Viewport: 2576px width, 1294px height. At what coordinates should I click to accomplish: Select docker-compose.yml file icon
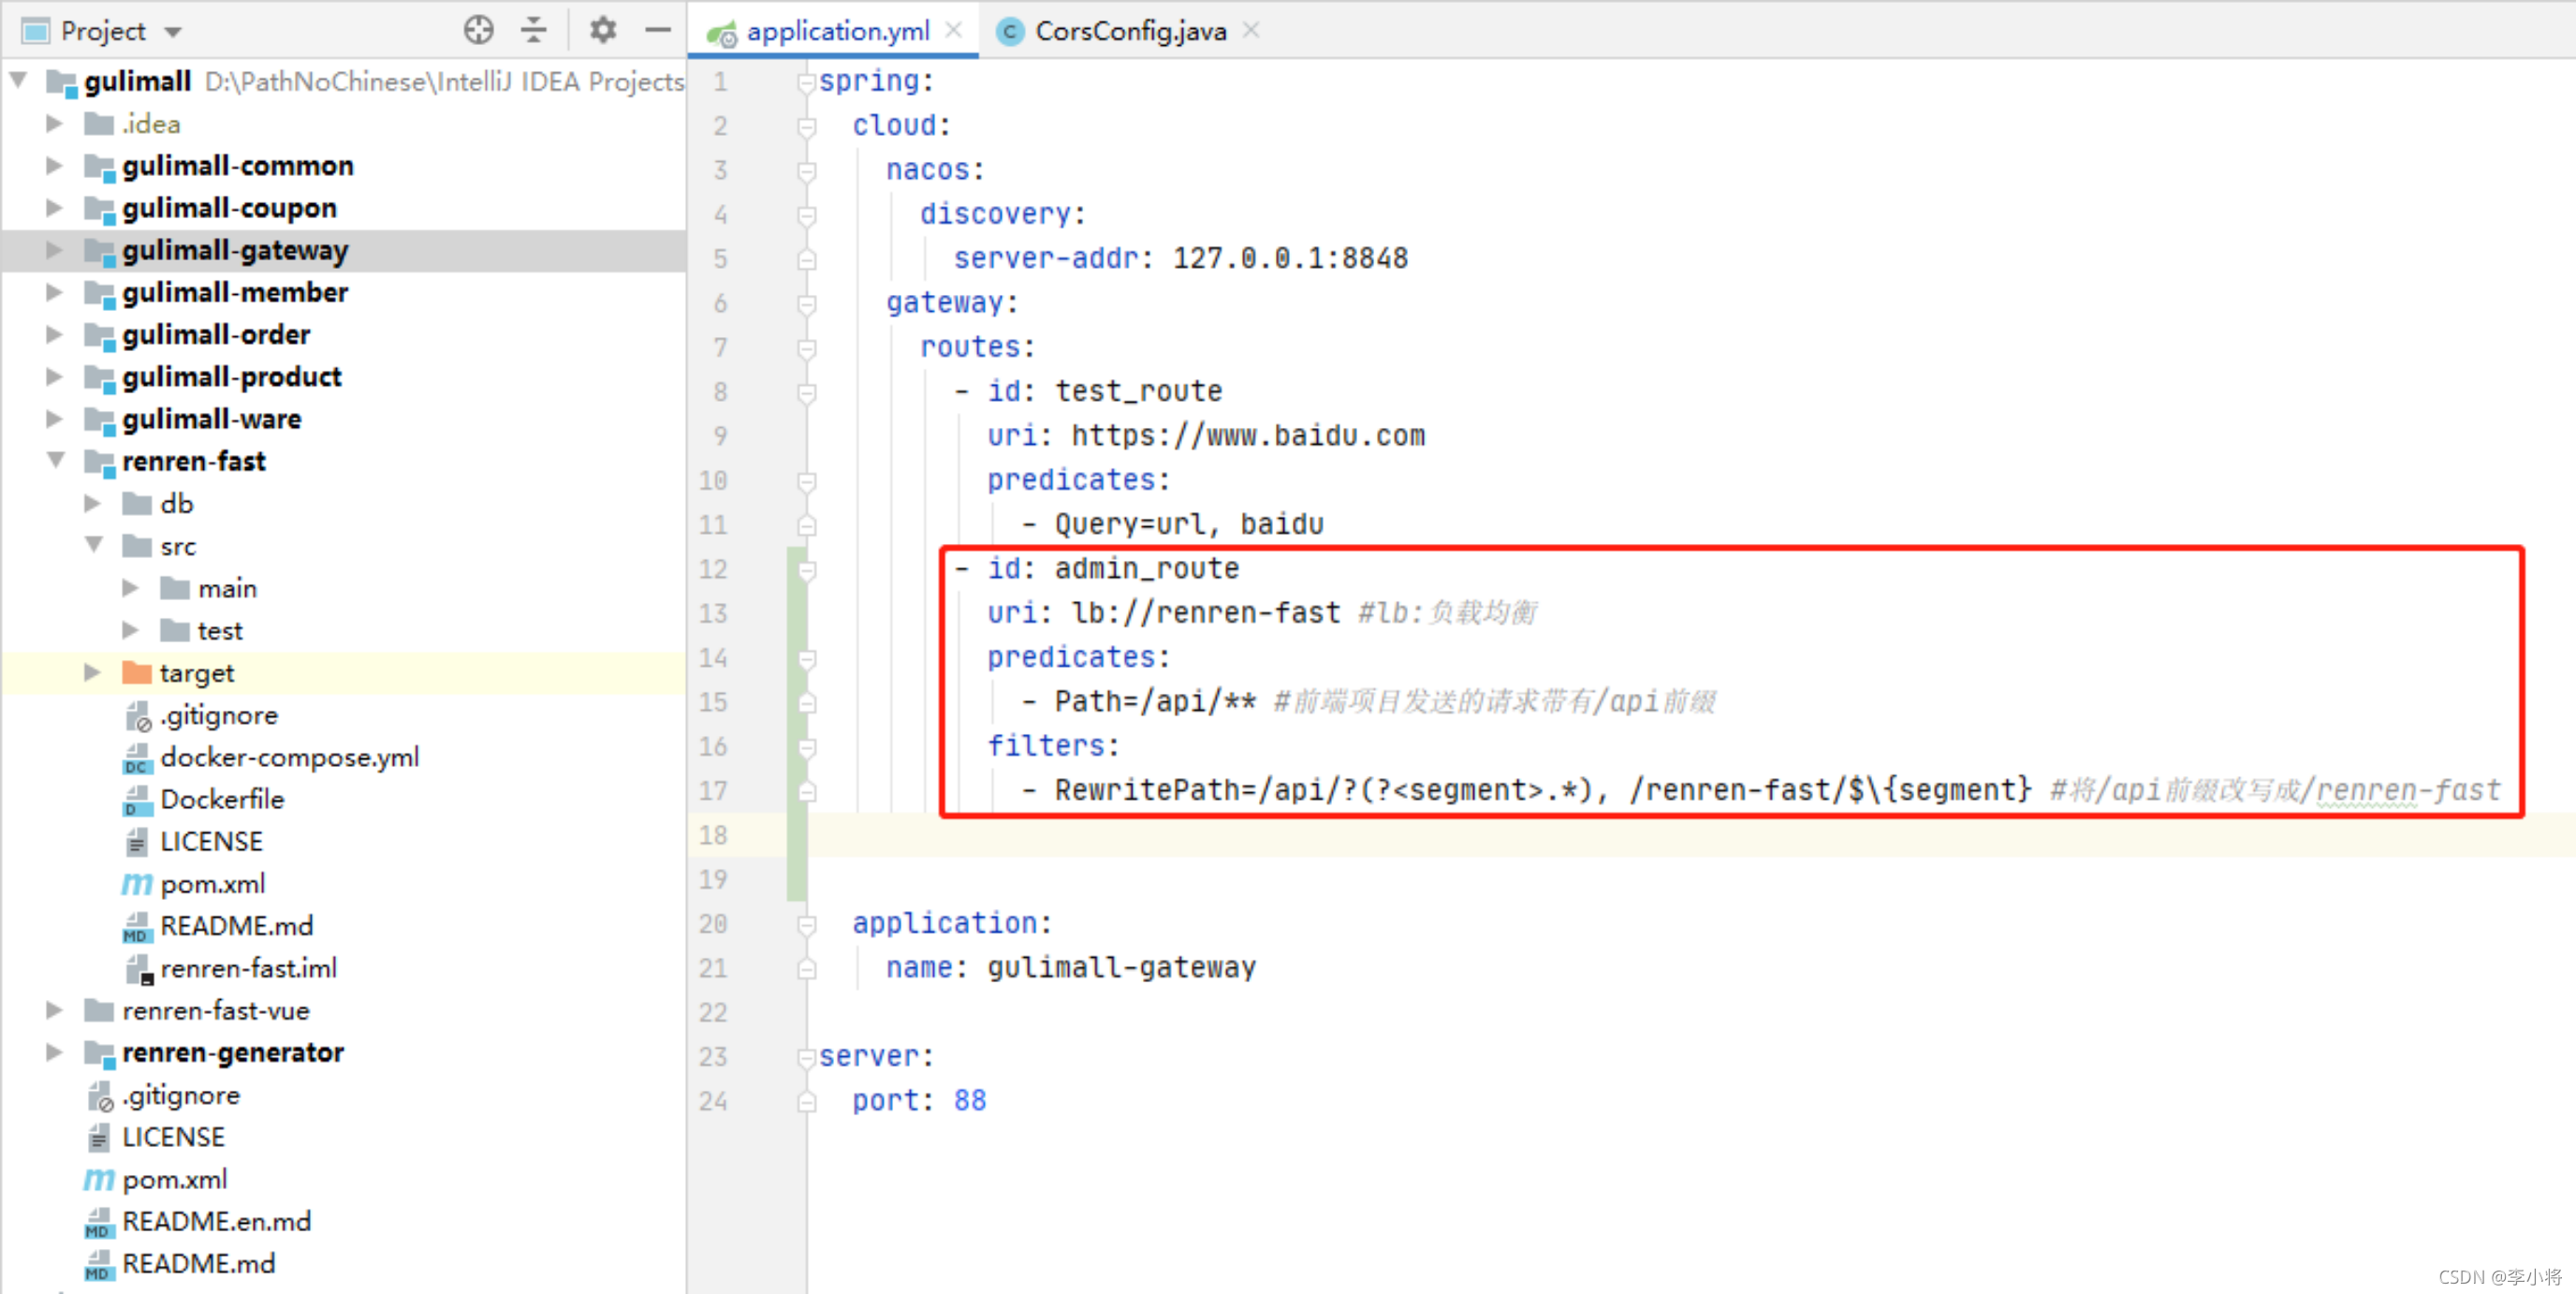pyautogui.click(x=137, y=758)
